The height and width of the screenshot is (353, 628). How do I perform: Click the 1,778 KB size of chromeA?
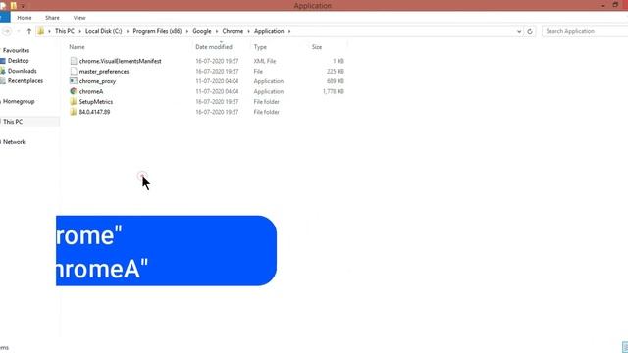[x=334, y=91]
